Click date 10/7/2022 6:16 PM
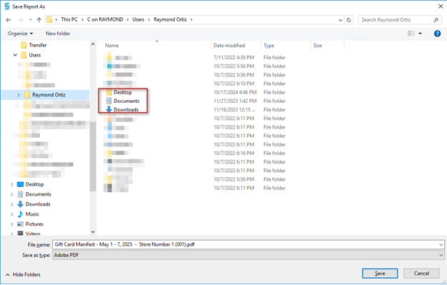Image resolution: width=447 pixels, height=285 pixels. [x=234, y=153]
